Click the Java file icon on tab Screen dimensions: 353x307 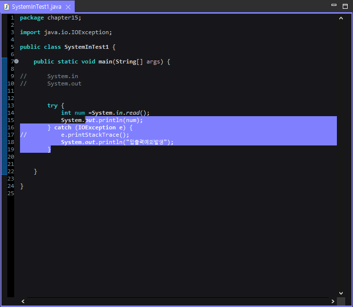[x=6, y=7]
